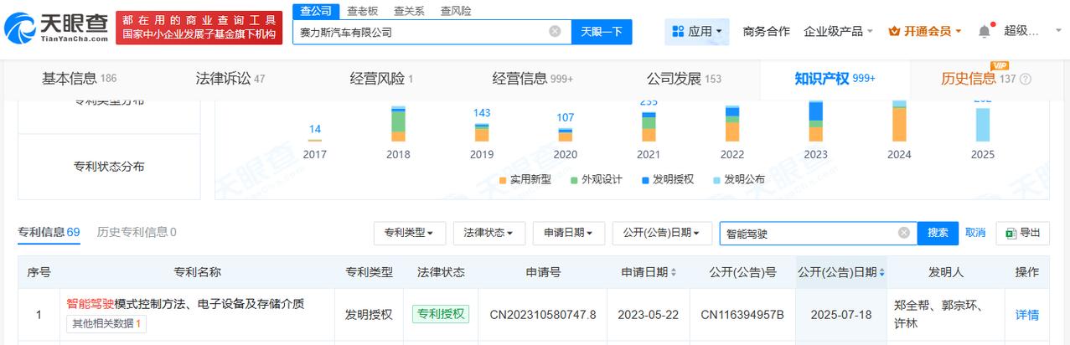Select the 专利信息 69 sub-tab

pos(49,232)
